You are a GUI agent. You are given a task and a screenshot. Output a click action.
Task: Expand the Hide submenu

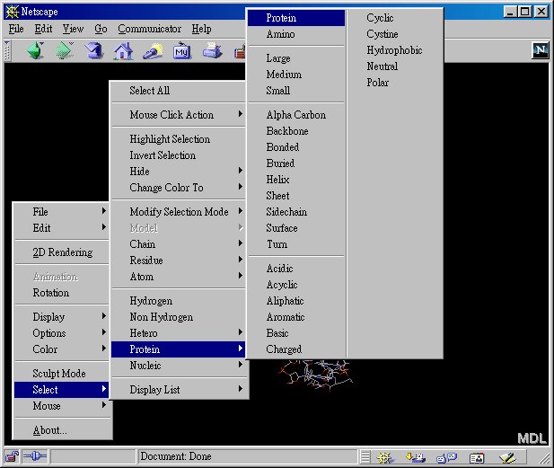179,171
